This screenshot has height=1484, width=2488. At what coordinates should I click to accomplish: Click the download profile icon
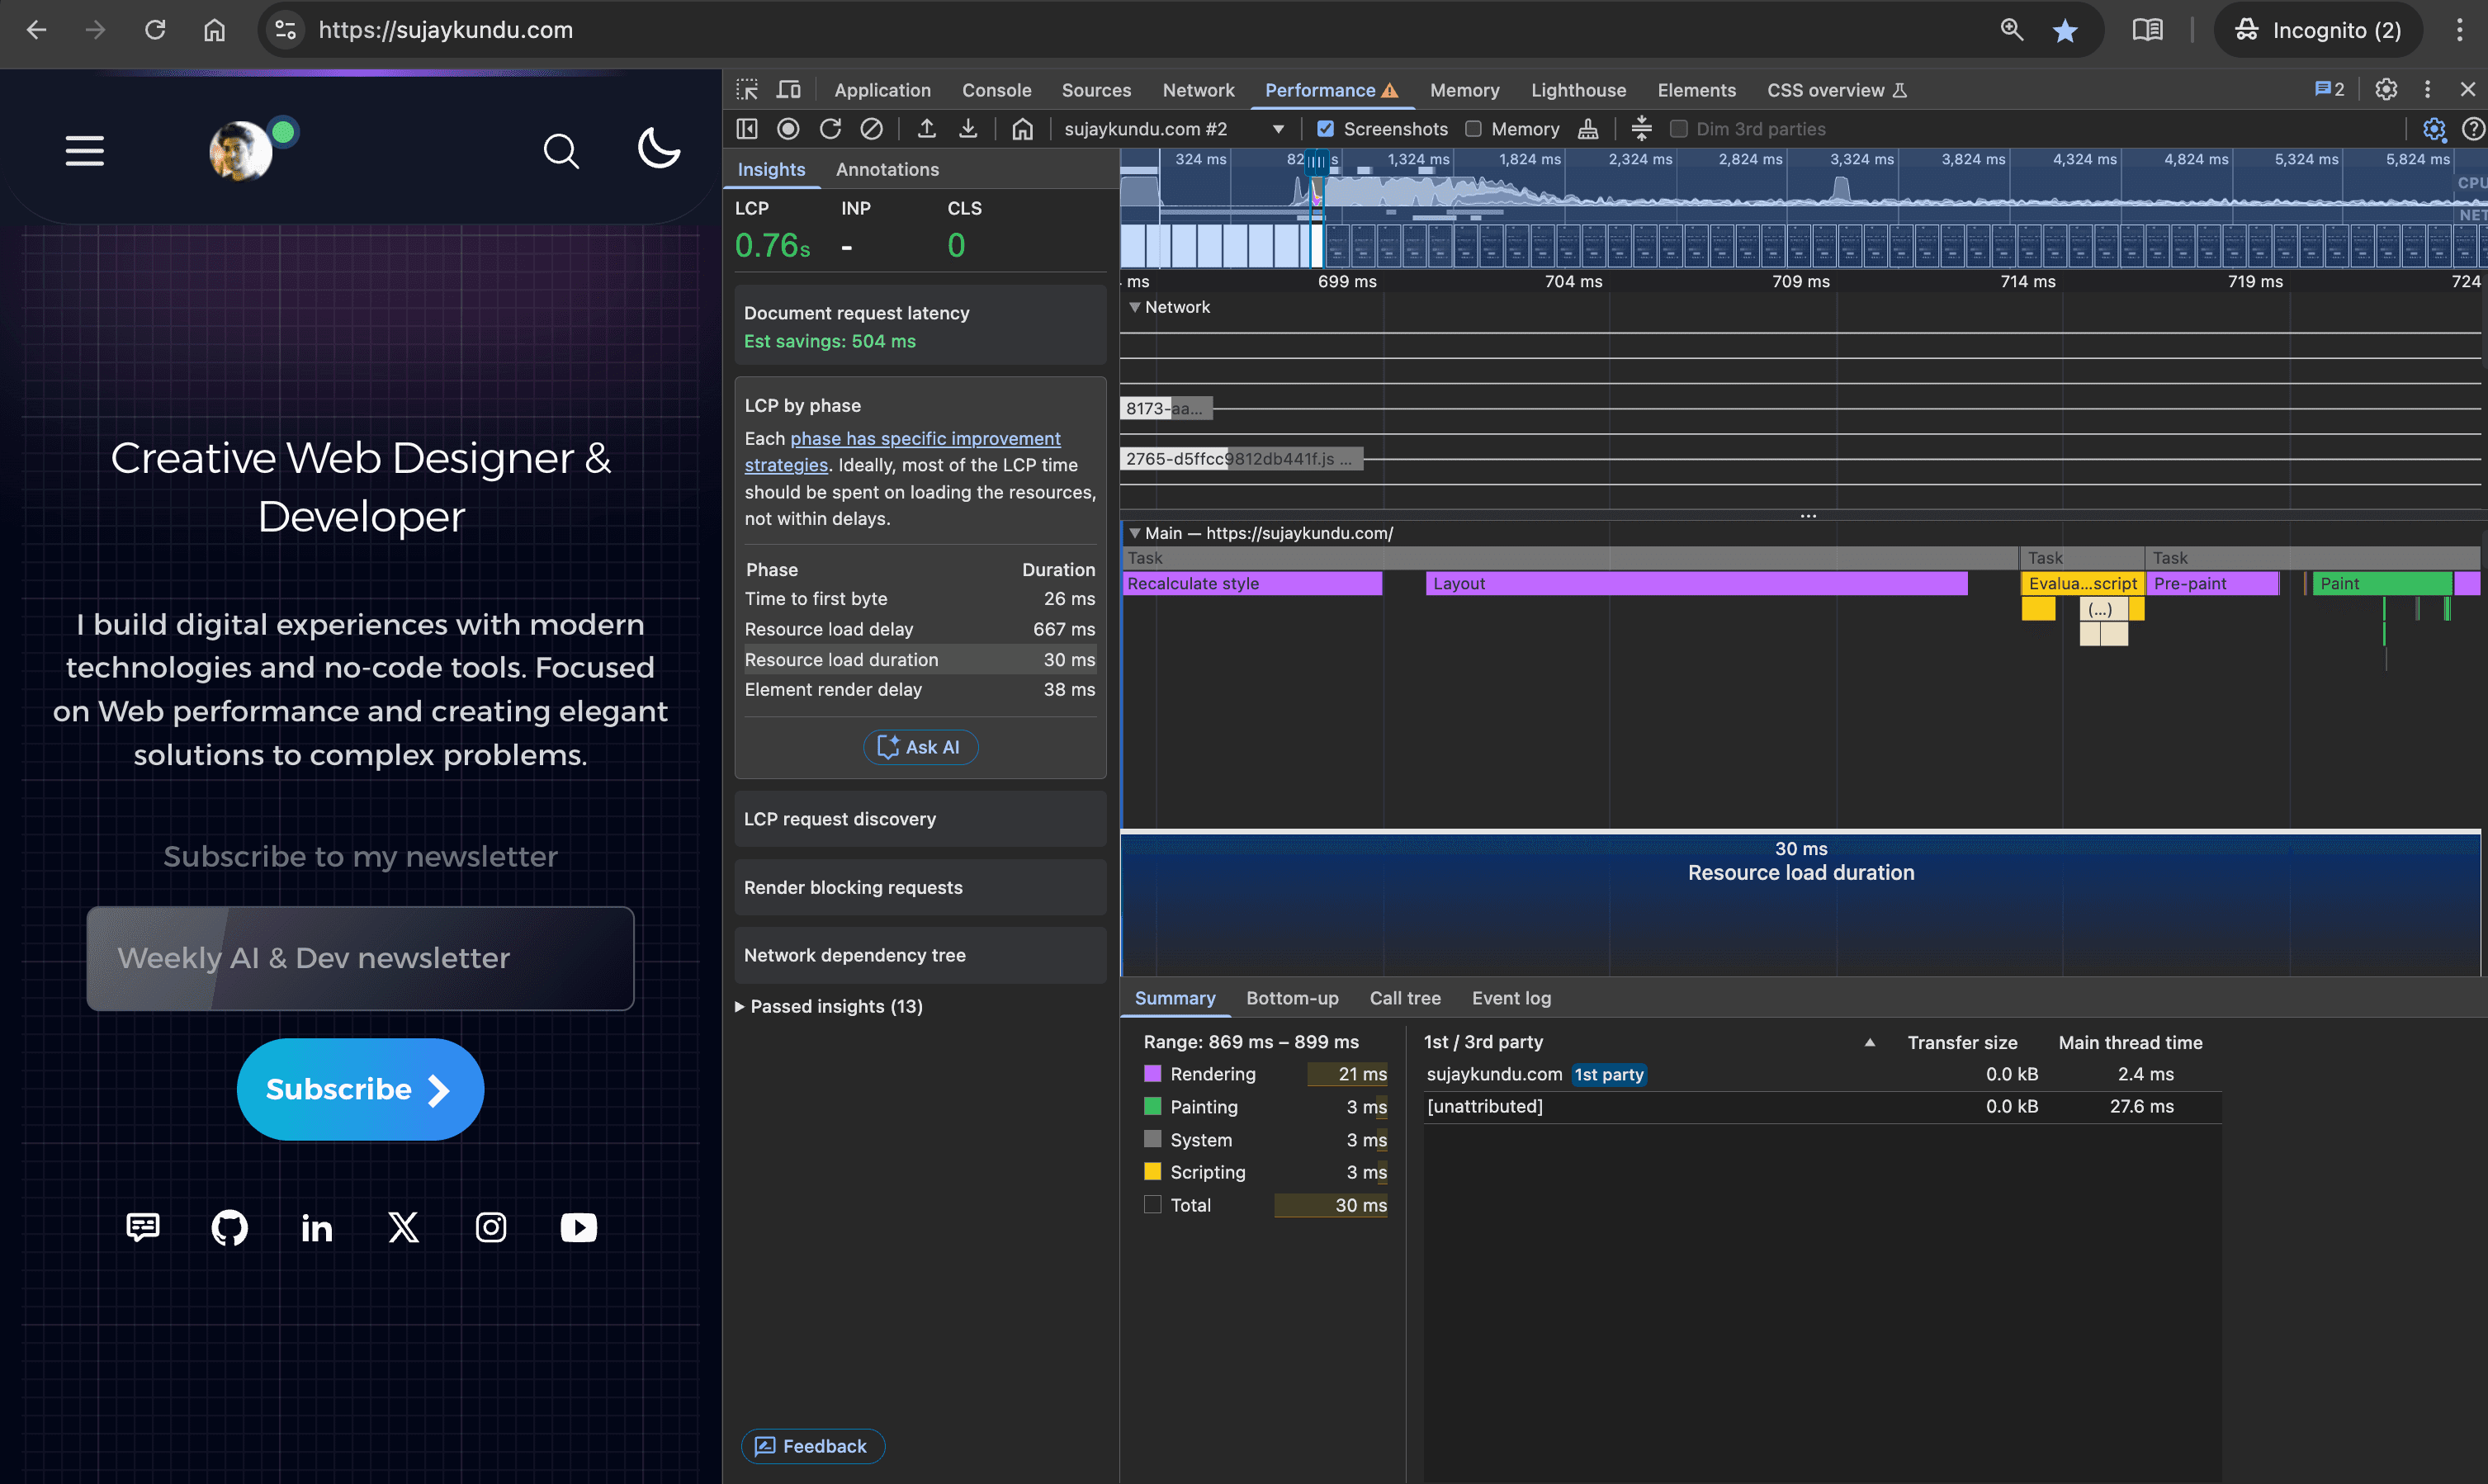pos(968,129)
